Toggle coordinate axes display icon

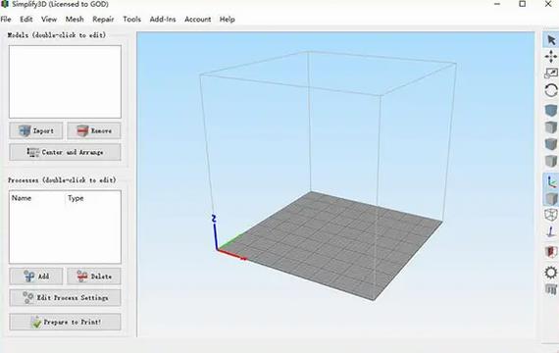[x=551, y=181]
